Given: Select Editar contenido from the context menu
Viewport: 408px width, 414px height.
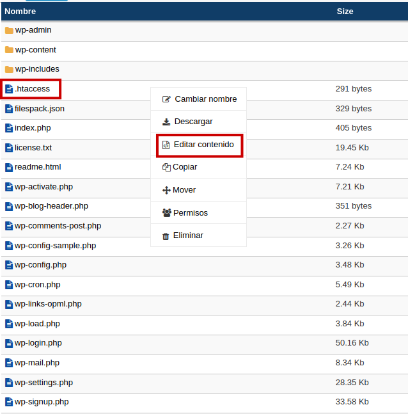Looking at the screenshot, I should tap(203, 145).
